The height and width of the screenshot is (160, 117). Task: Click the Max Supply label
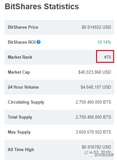pos(19,132)
